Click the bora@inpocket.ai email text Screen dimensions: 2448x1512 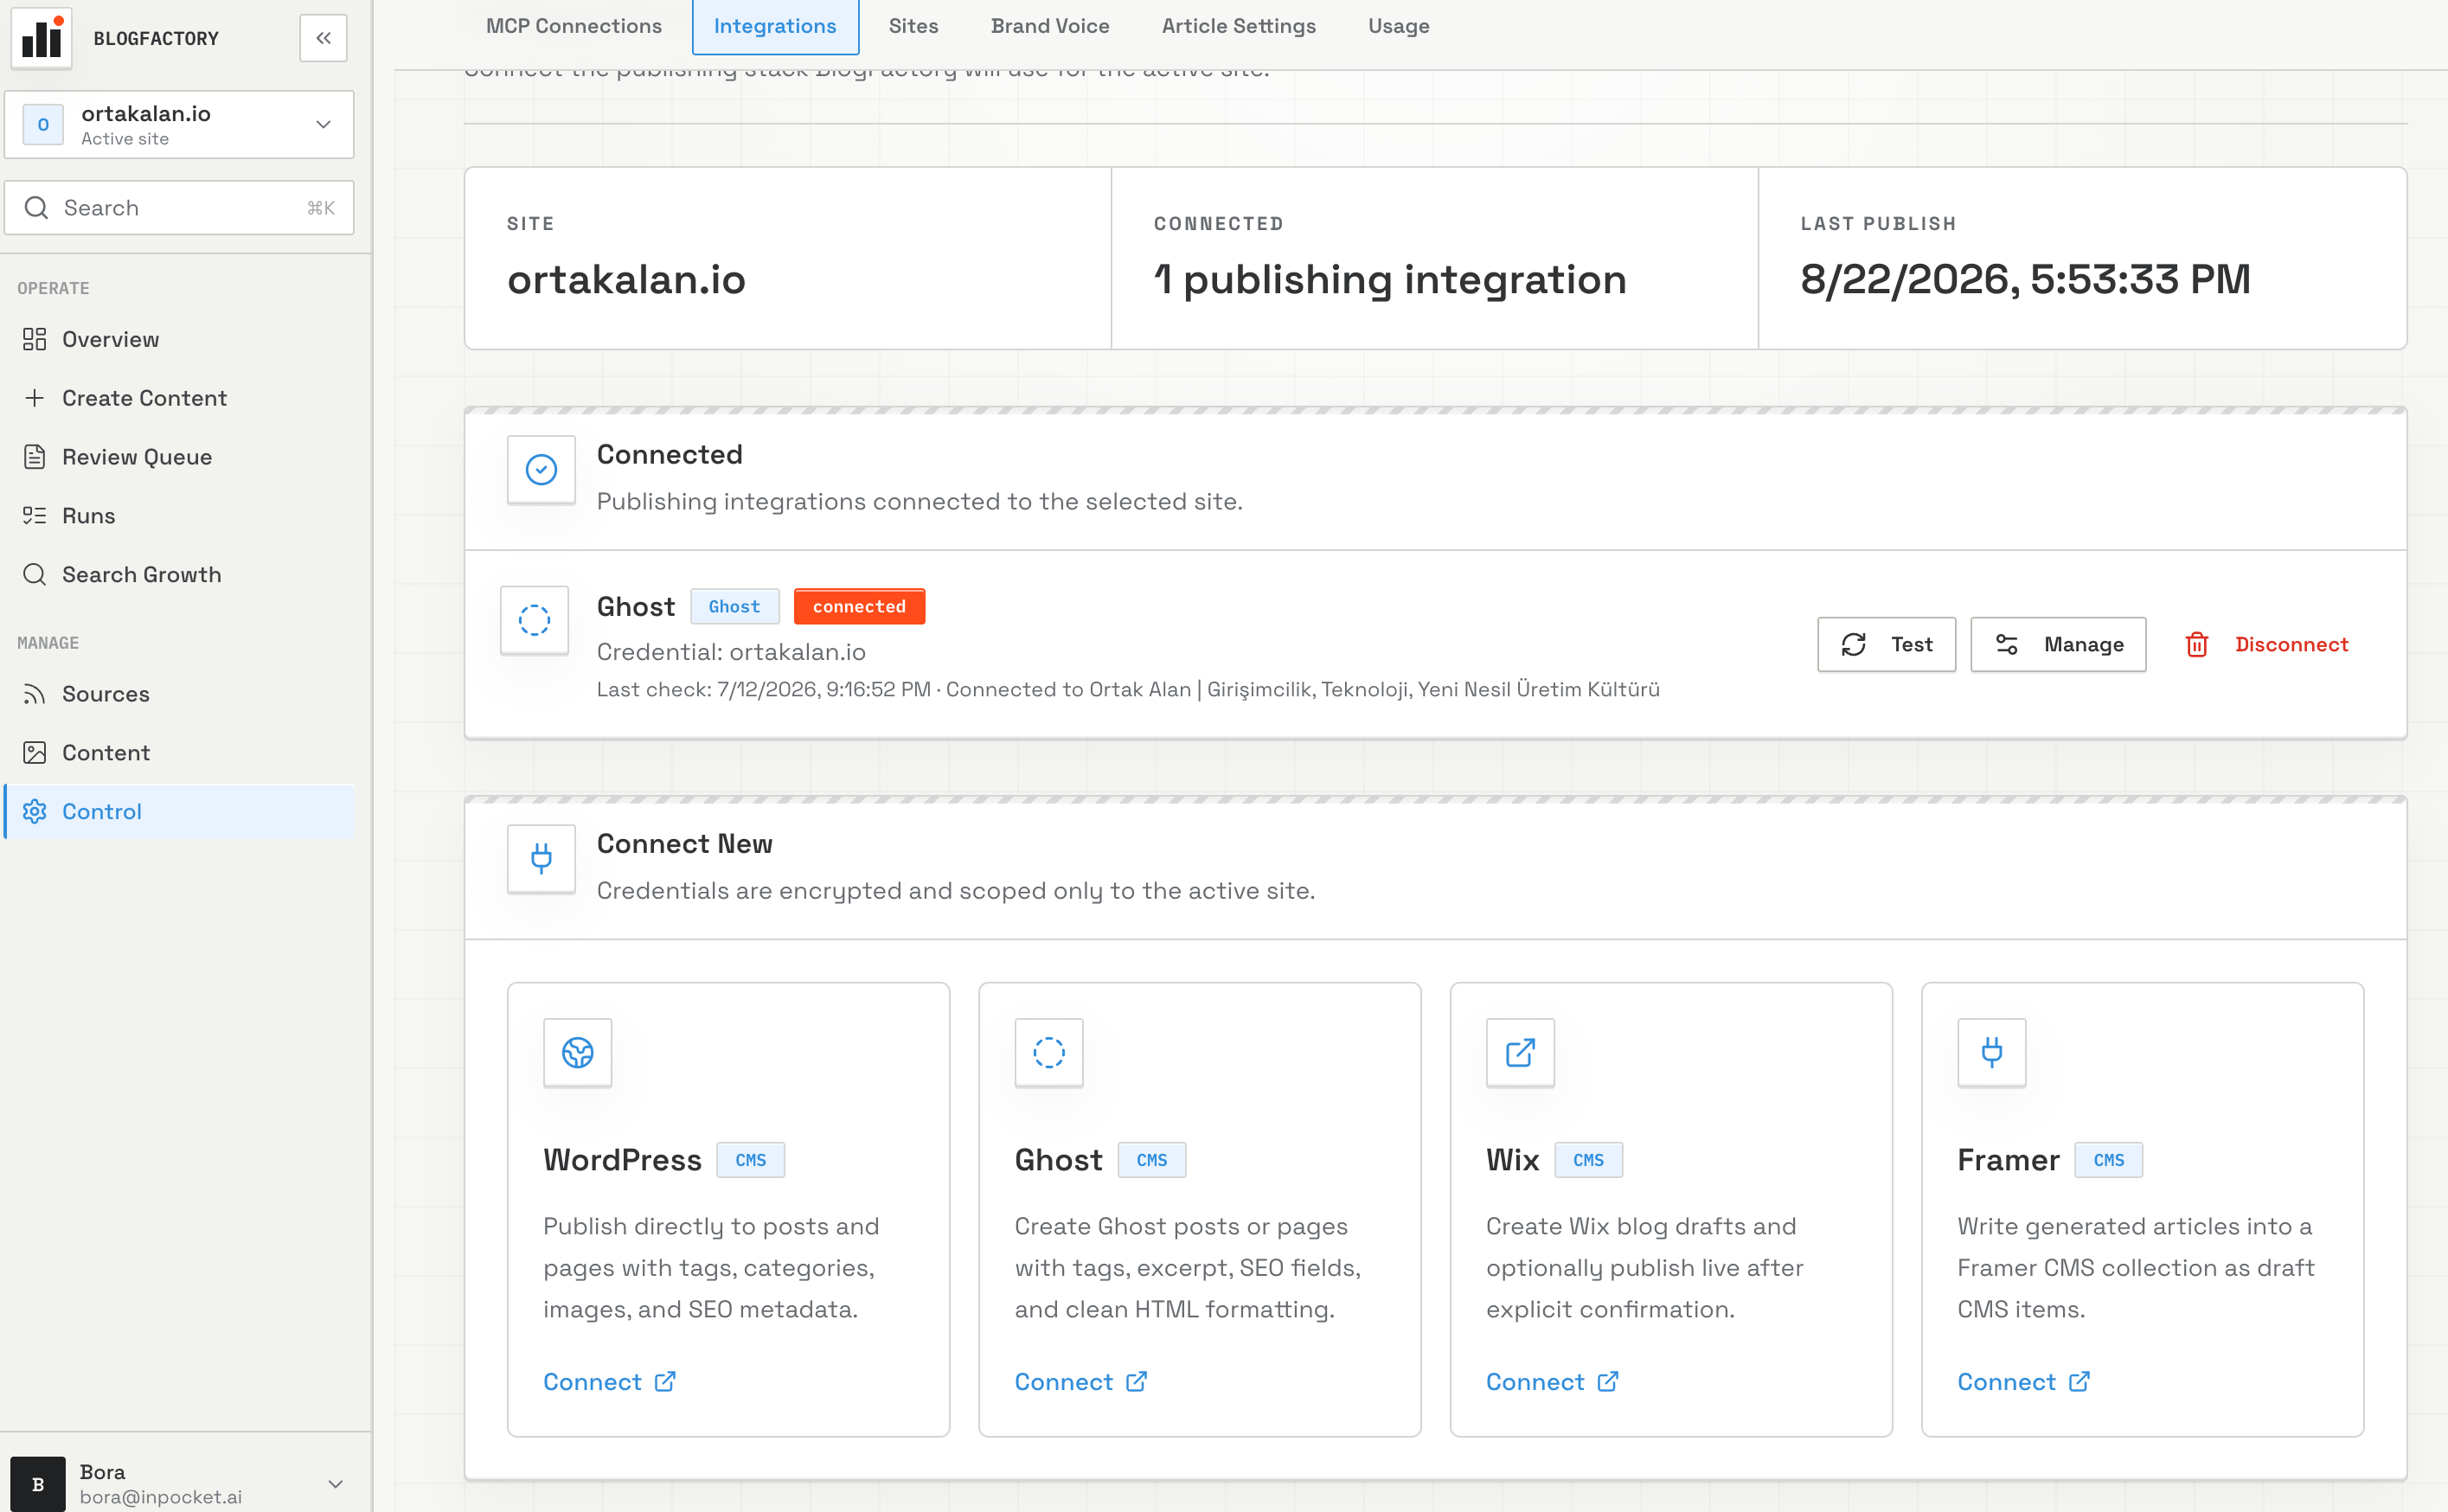pyautogui.click(x=161, y=1497)
